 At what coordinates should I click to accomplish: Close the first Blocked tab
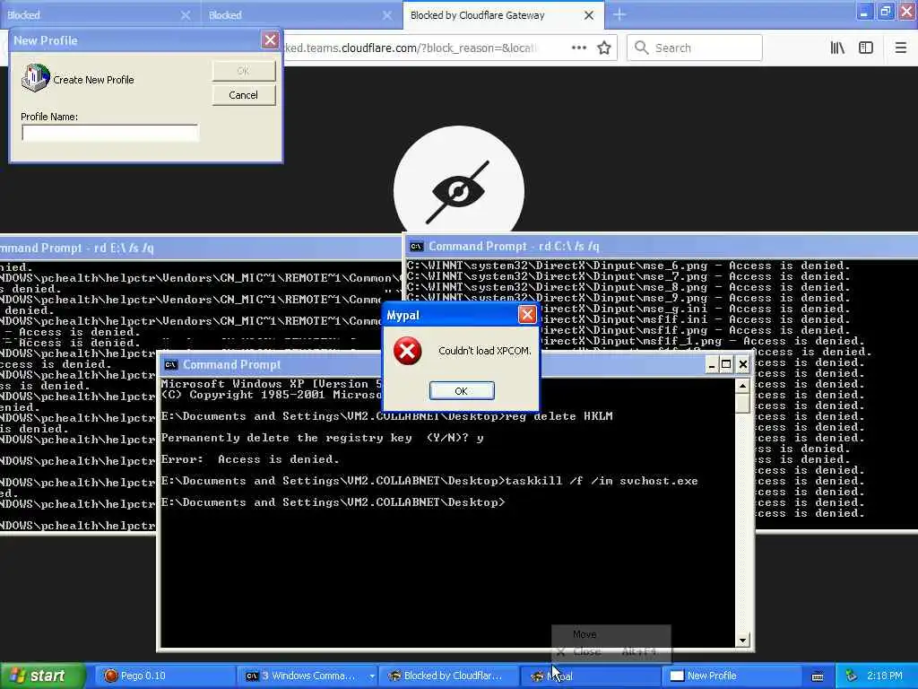[x=186, y=15]
